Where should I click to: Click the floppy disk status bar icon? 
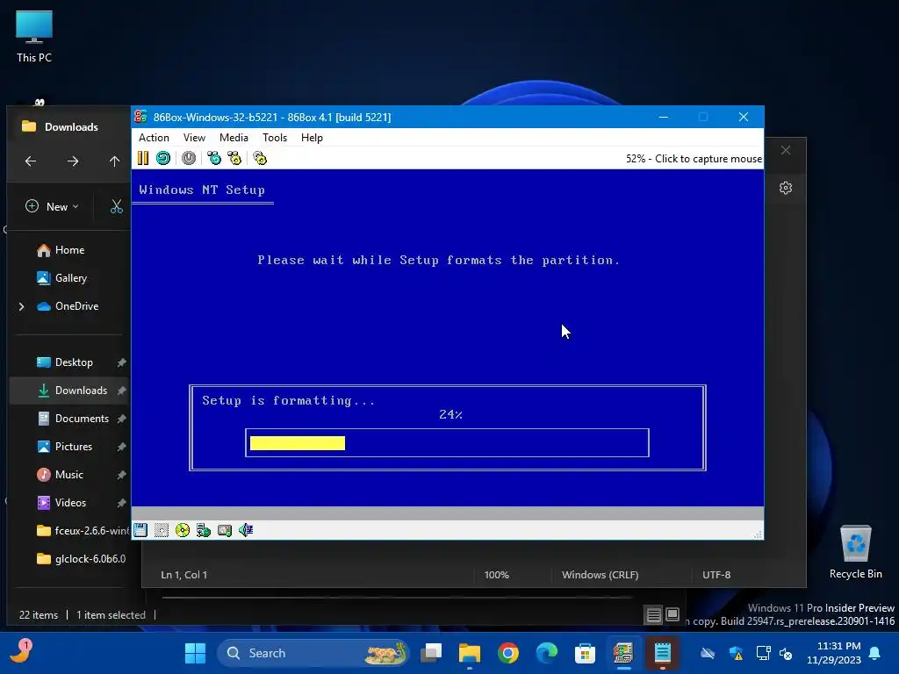[140, 530]
